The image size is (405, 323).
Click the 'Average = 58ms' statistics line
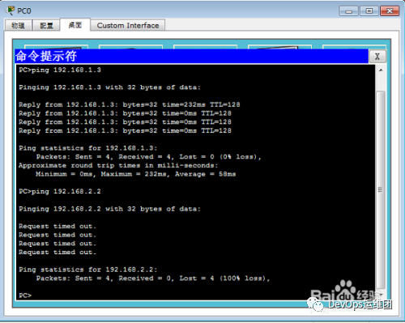coord(136,174)
